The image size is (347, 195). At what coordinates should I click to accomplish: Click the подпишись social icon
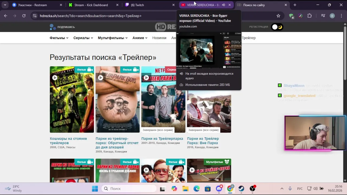pos(53,27)
